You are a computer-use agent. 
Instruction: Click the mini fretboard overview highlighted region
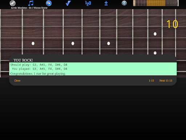coord(156,3)
